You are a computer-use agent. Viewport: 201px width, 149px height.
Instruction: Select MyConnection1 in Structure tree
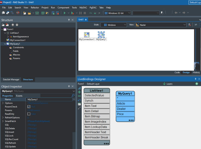coord(18,40)
